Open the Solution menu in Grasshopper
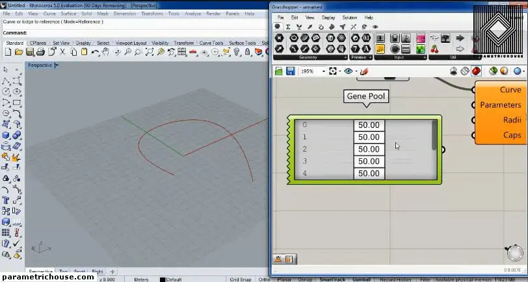This screenshot has height=282, width=528. 349,18
